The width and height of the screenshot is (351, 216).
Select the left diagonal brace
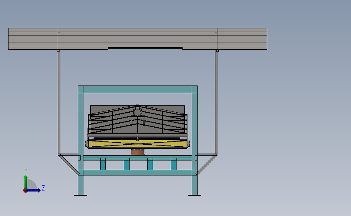69,165
